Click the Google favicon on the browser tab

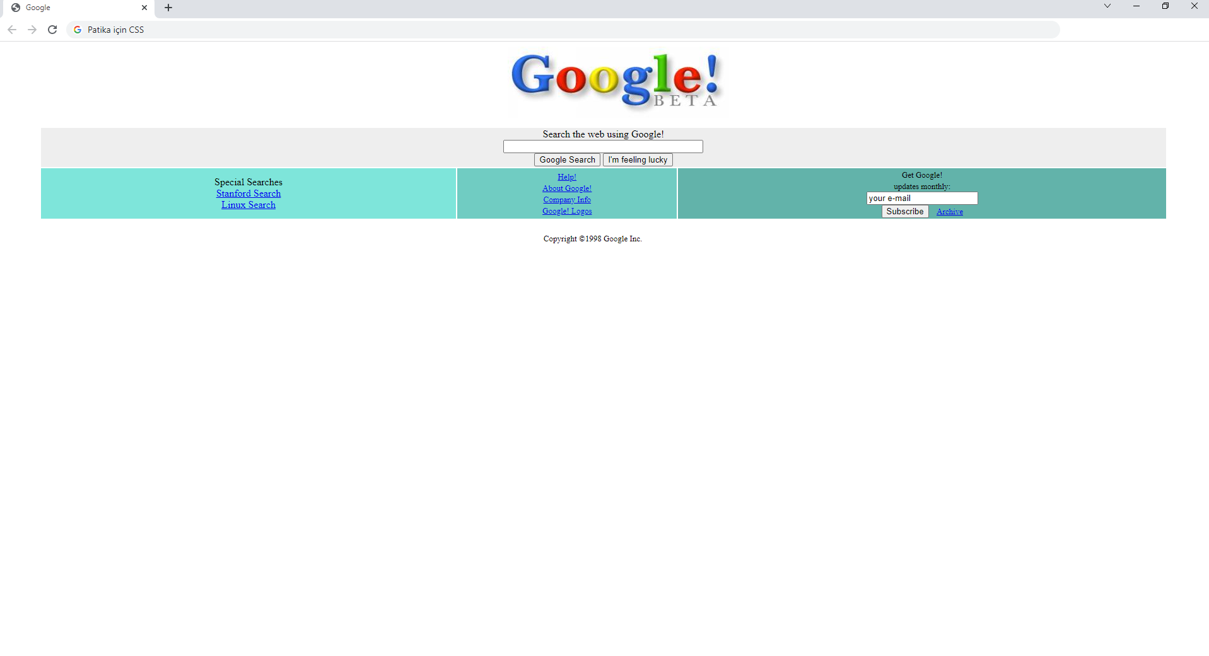15,7
